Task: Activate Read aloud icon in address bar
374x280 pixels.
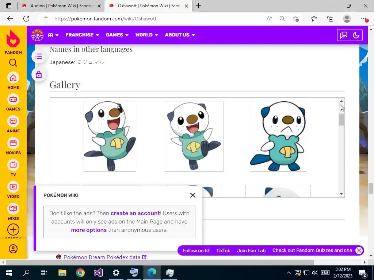Action: coord(269,19)
